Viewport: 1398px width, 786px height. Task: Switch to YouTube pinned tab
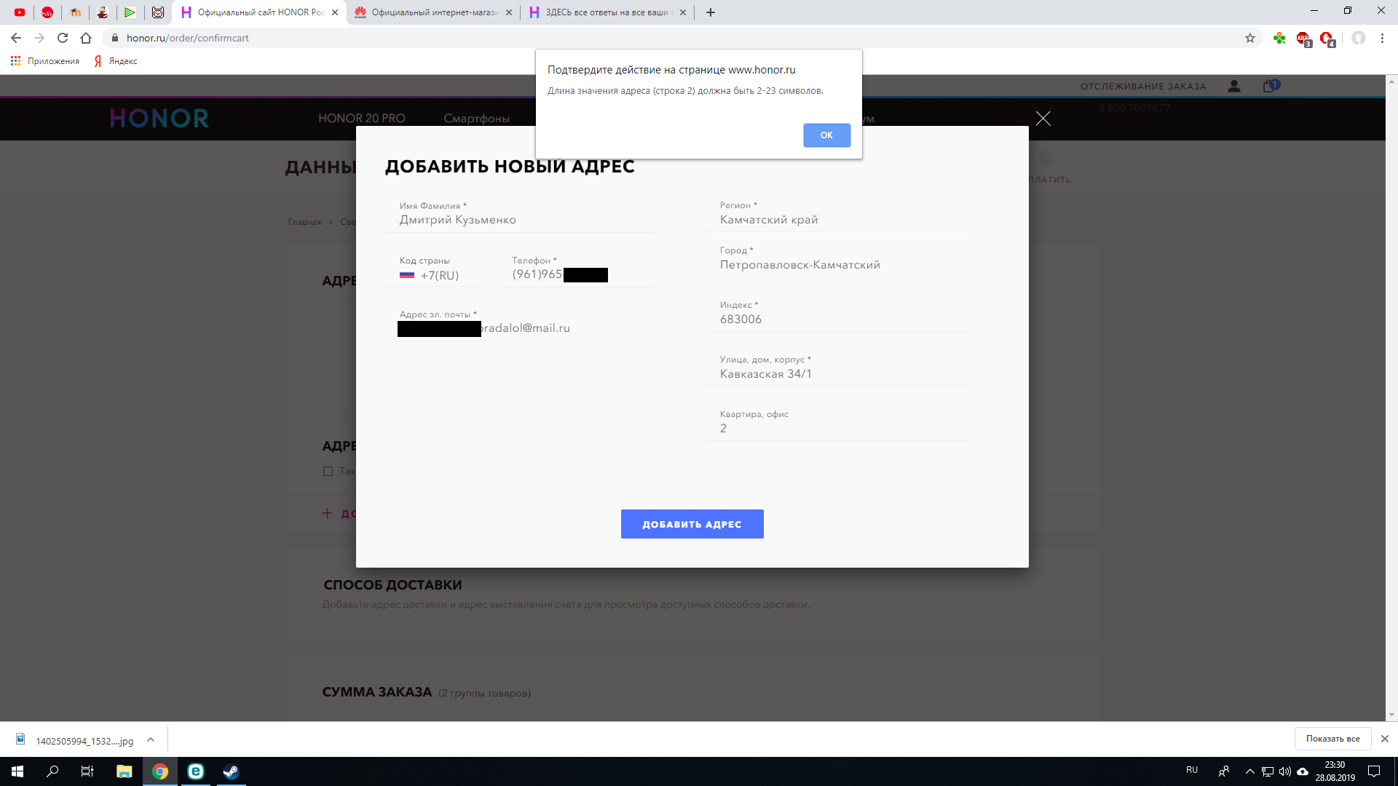[x=20, y=12]
